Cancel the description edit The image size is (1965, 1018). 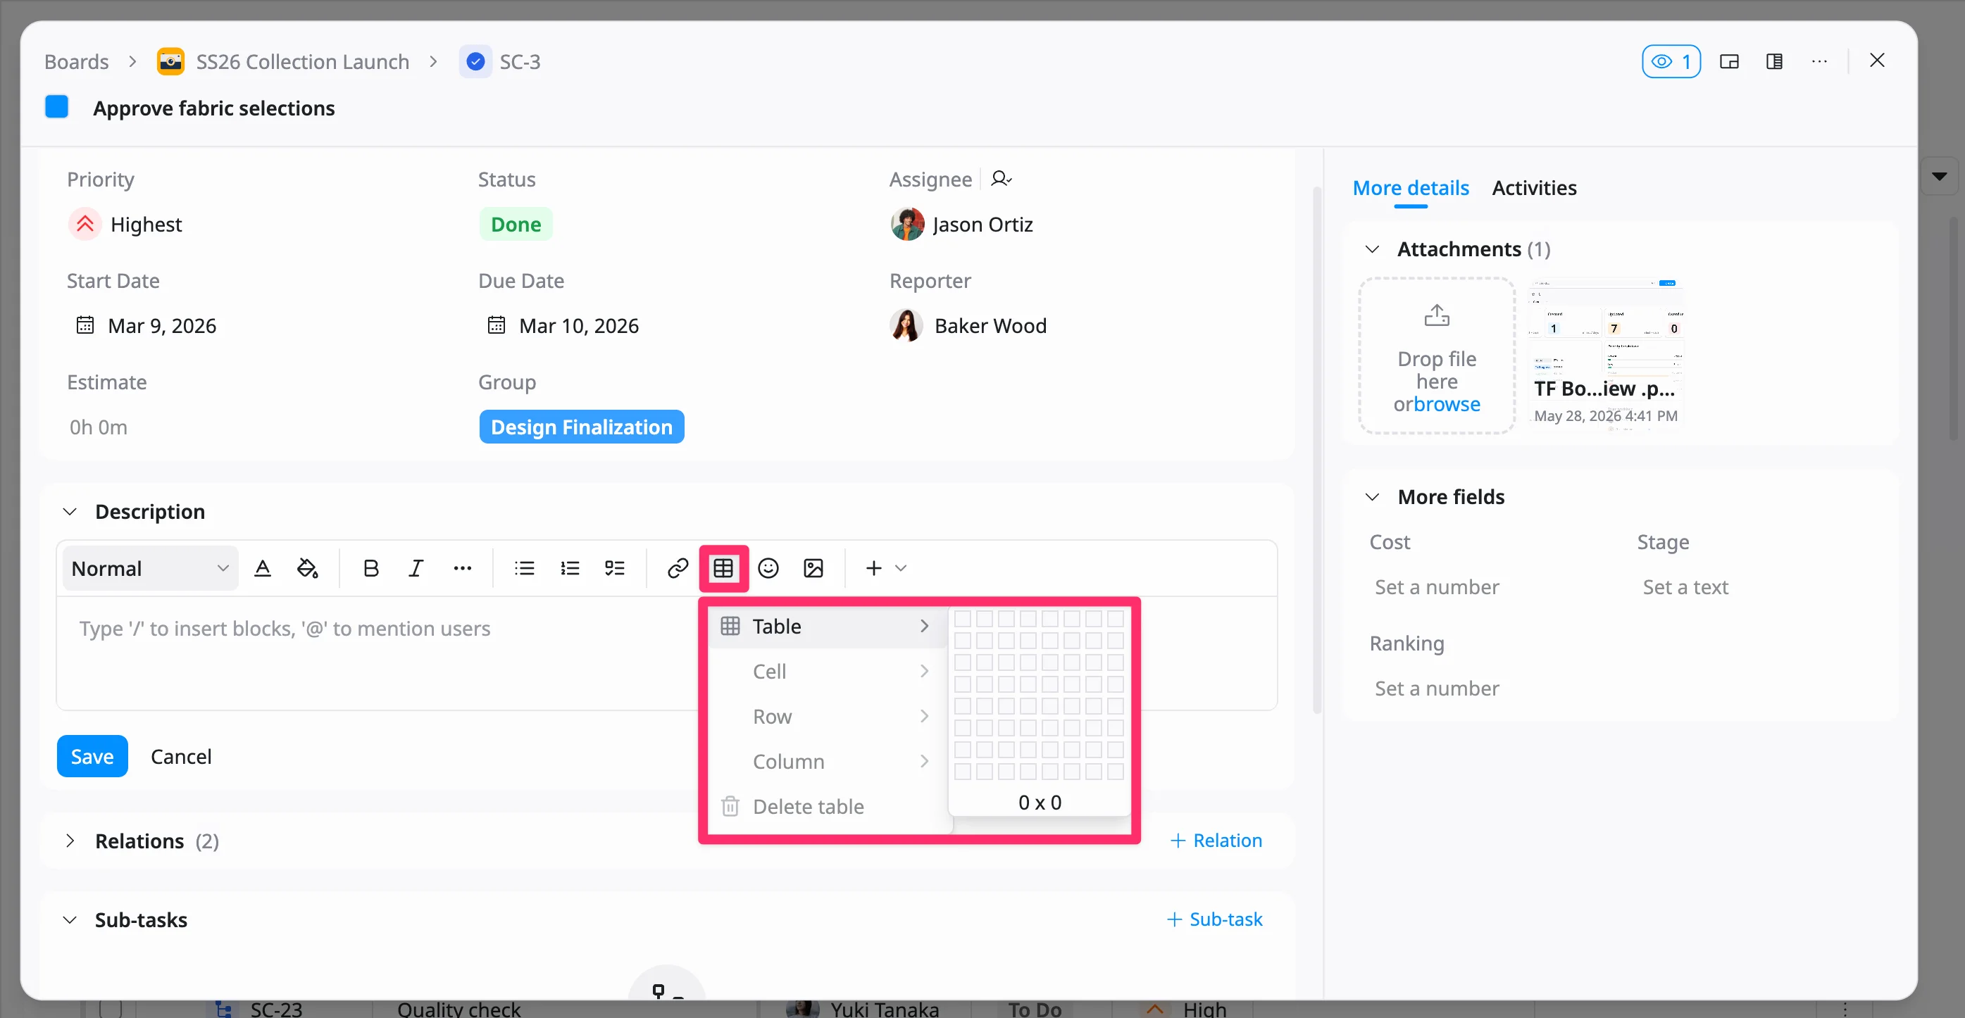(181, 756)
